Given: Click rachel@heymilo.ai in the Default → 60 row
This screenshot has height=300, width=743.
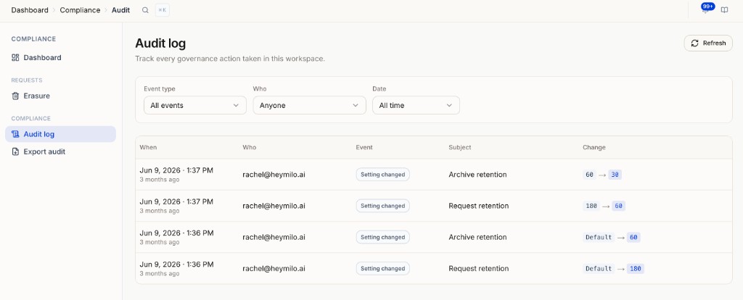Looking at the screenshot, I should tap(274, 237).
